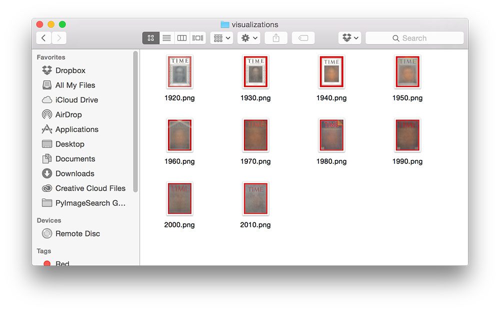Switch to list view mode
The image size is (500, 311).
pyautogui.click(x=166, y=38)
